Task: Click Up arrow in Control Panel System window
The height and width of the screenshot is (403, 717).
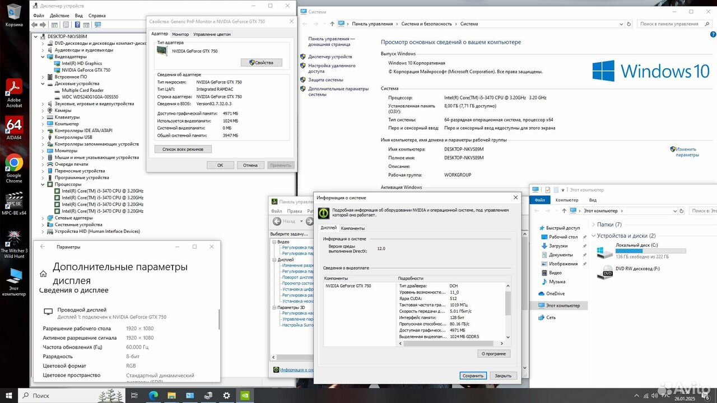Action: click(332, 24)
